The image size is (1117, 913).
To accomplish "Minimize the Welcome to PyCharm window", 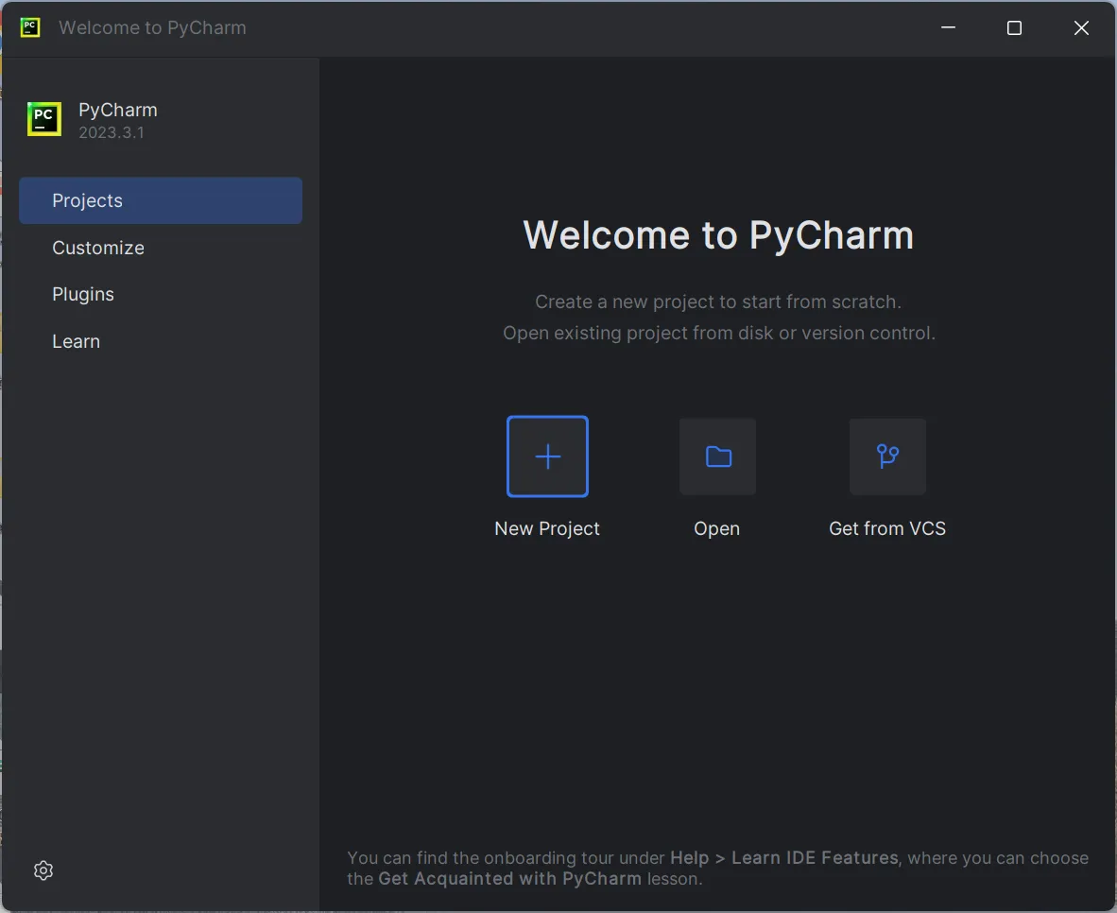I will (948, 27).
